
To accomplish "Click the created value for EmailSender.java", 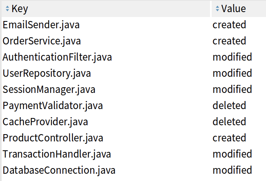I will click(x=229, y=25).
